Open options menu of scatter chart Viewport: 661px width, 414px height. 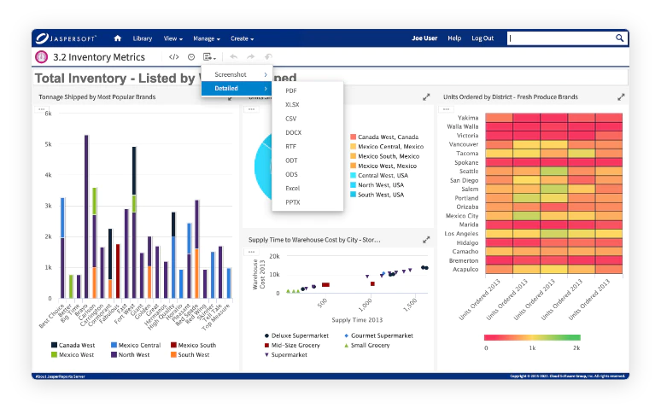251,252
